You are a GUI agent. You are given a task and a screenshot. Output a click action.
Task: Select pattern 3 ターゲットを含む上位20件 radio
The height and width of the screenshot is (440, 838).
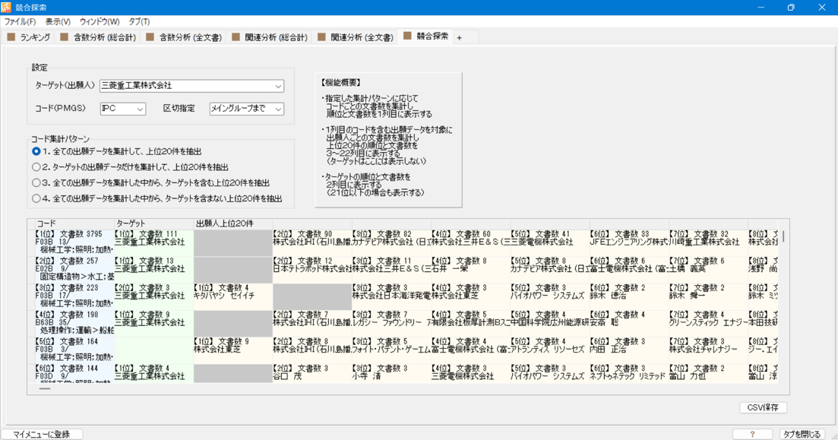pos(36,183)
